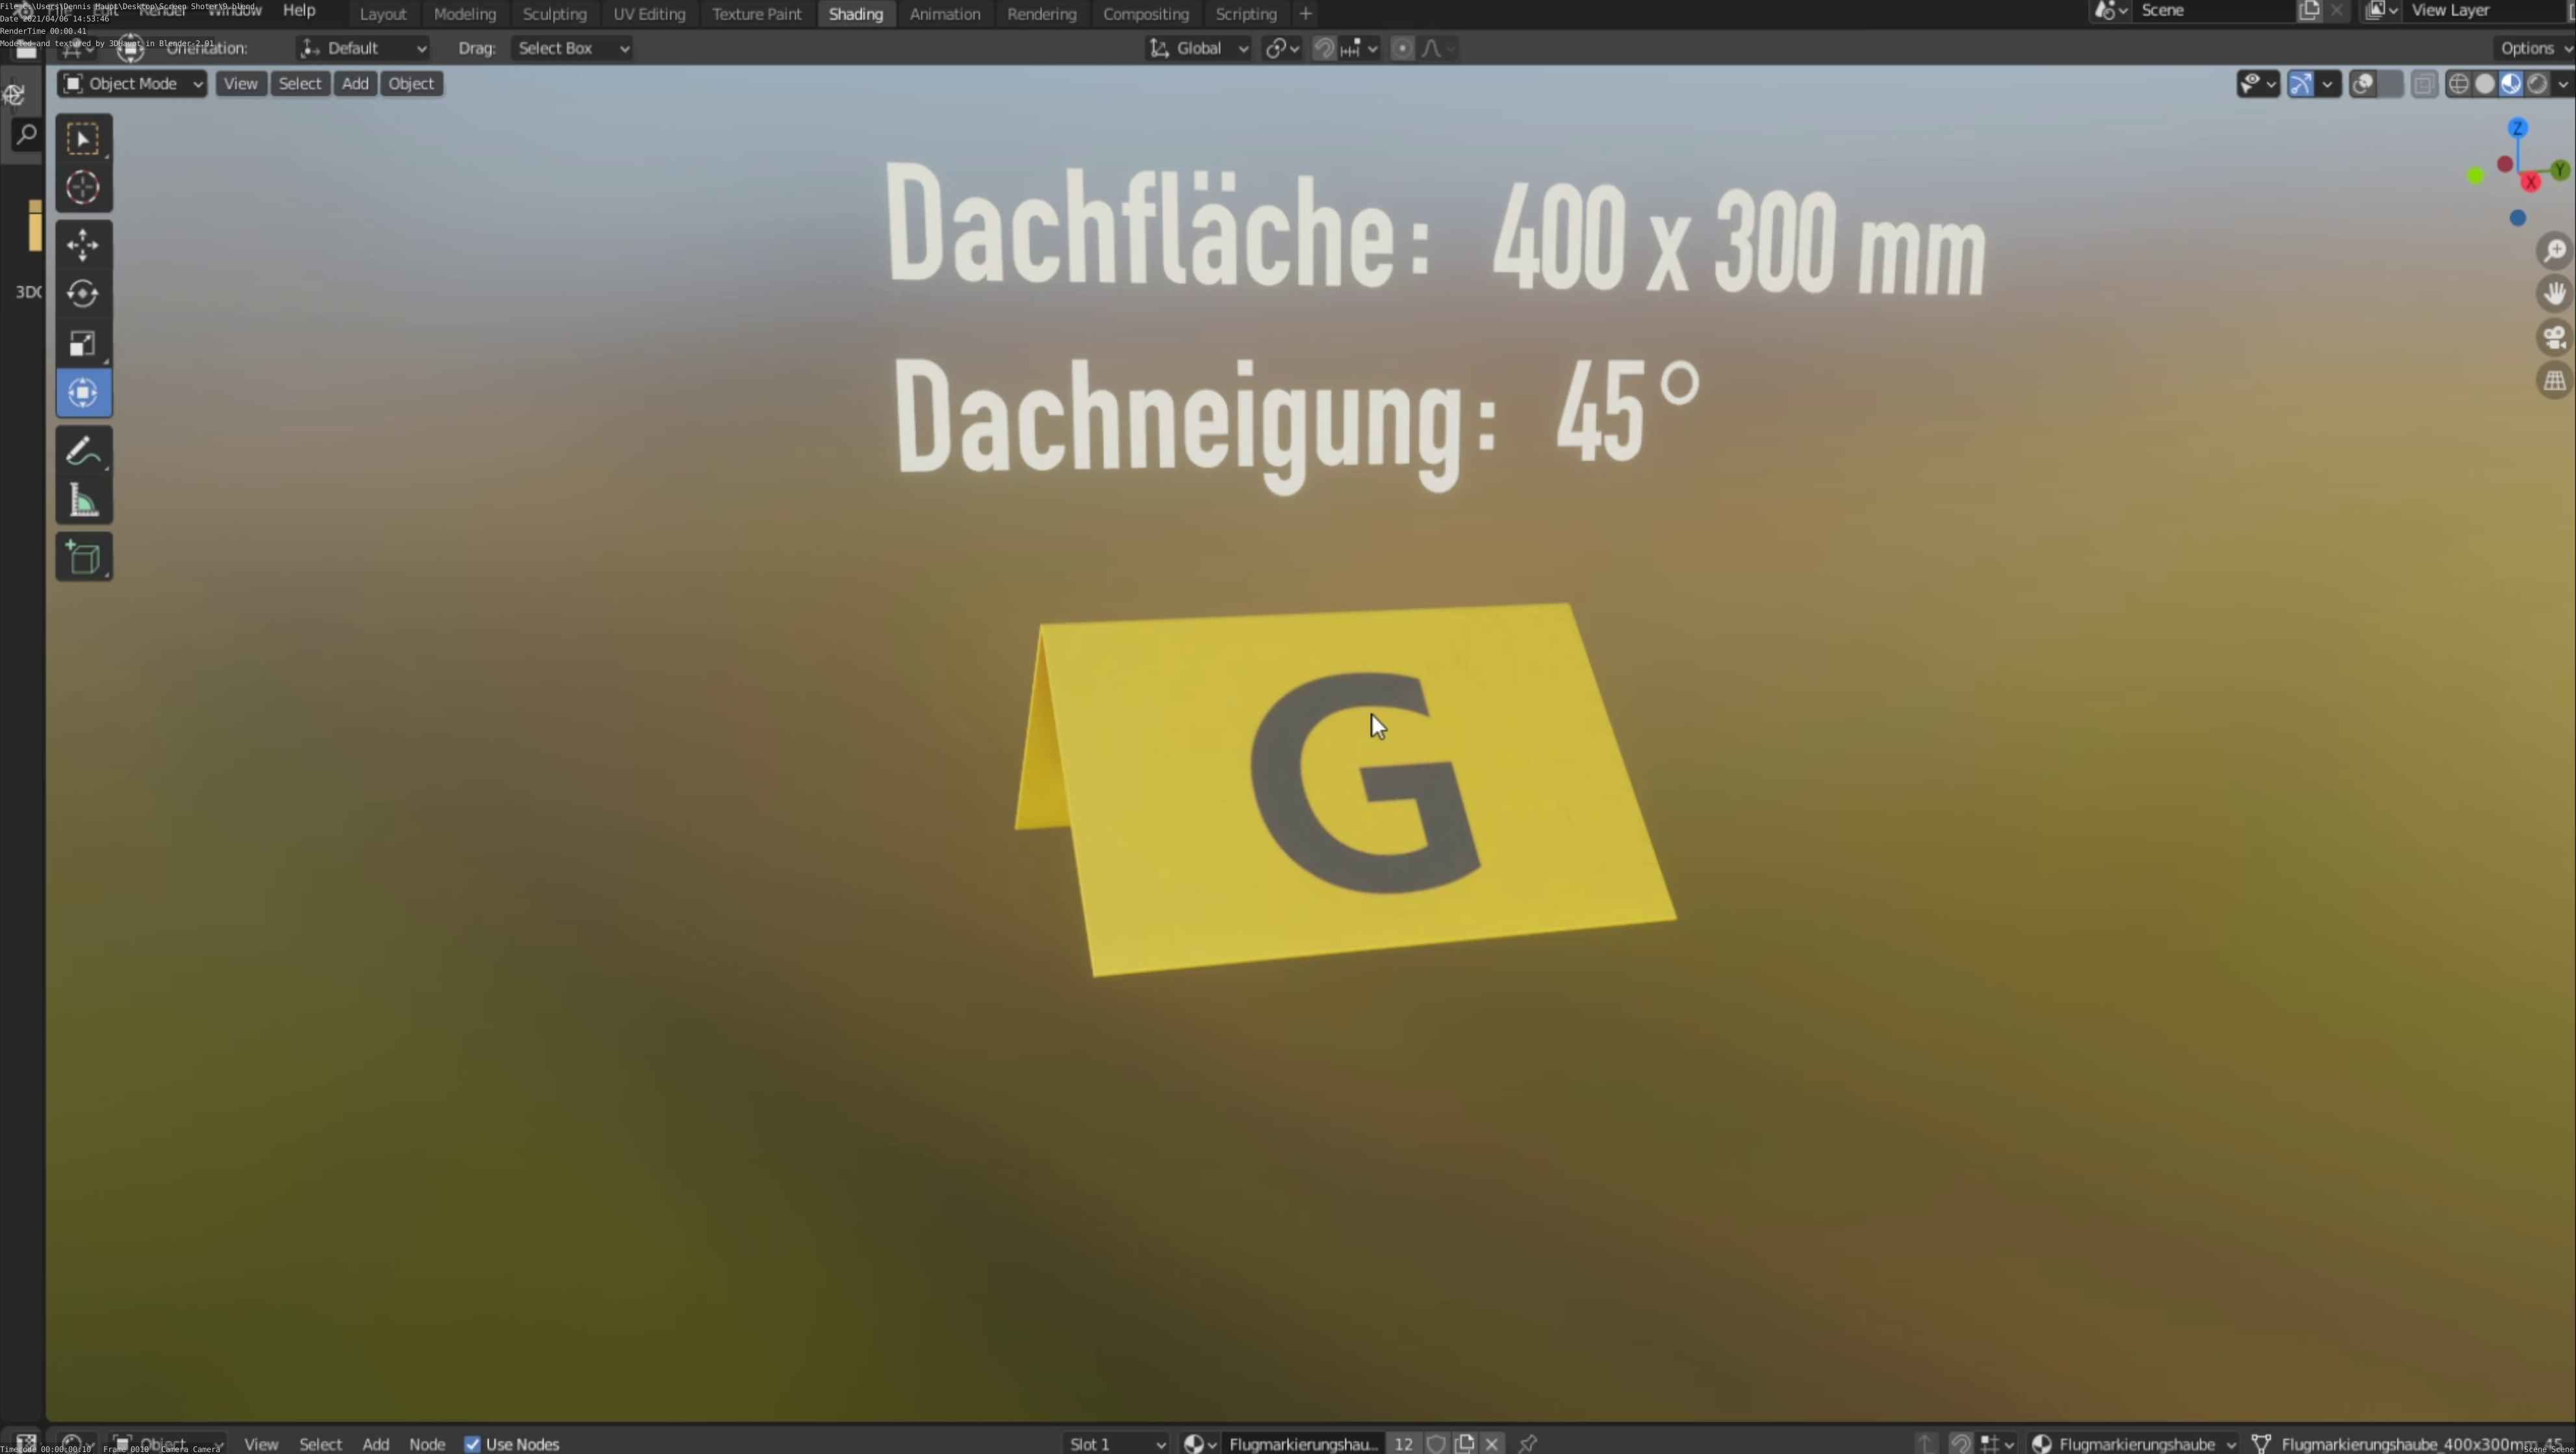Open Help menu in top bar

pyautogui.click(x=299, y=10)
